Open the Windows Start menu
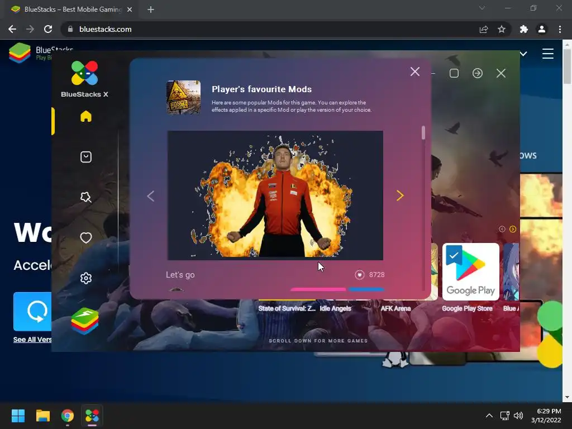 (x=18, y=416)
